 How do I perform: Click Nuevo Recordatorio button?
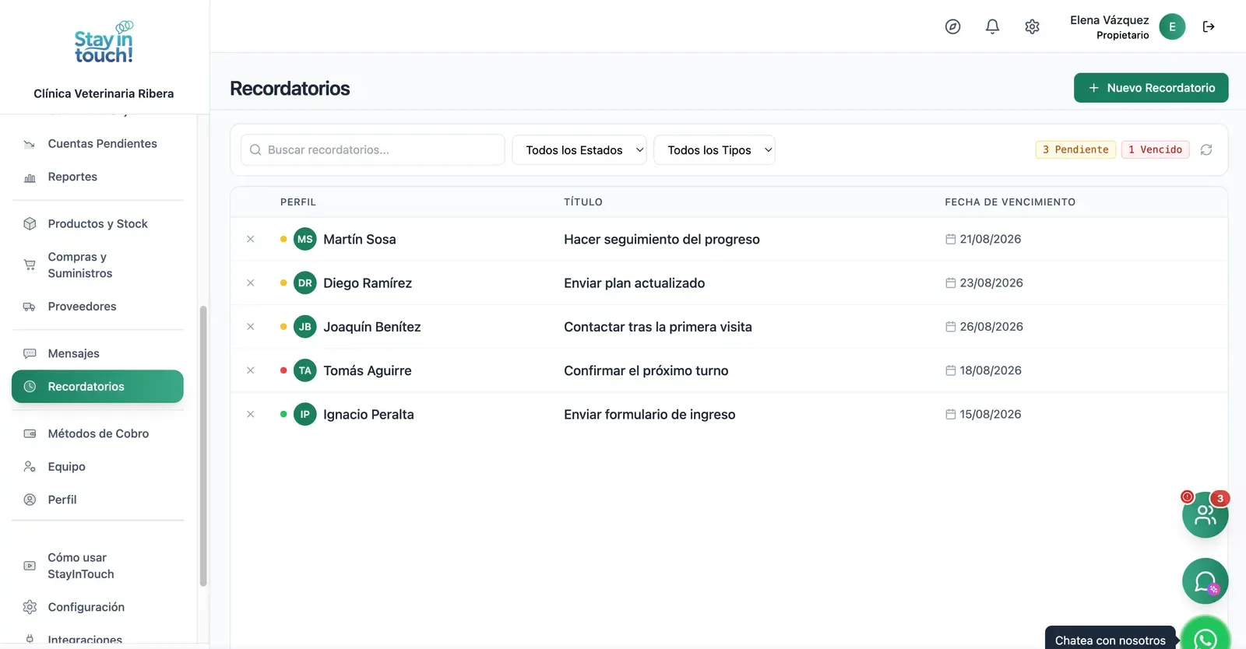pyautogui.click(x=1151, y=88)
